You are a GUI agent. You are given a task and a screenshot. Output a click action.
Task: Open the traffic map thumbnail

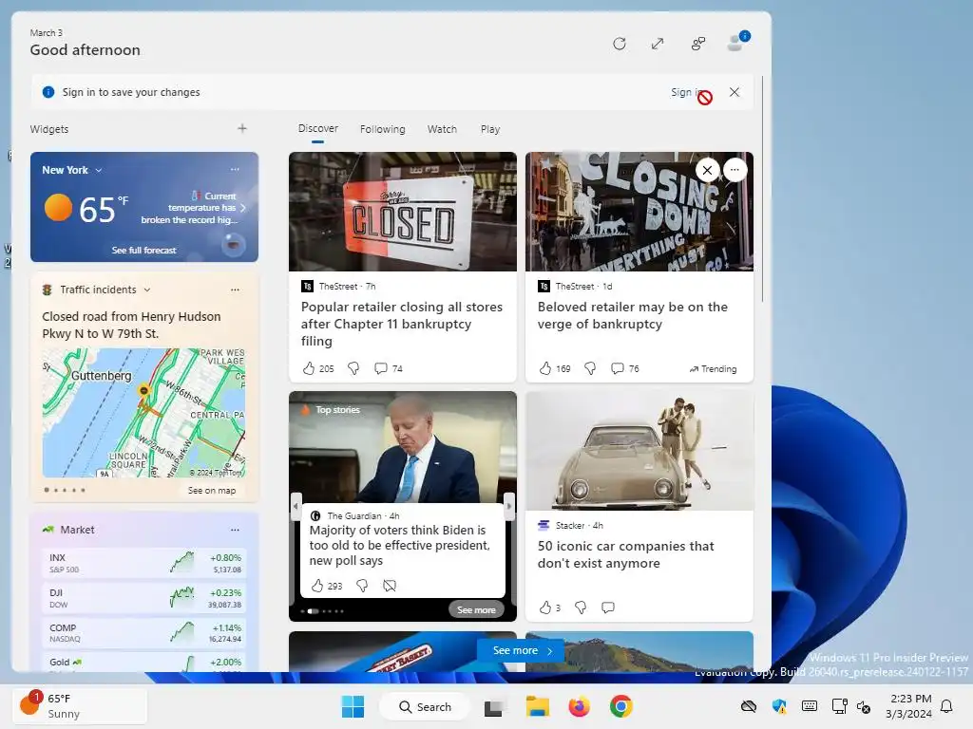click(144, 413)
